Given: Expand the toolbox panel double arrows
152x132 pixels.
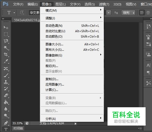Looking at the screenshot, I should click(3, 19).
